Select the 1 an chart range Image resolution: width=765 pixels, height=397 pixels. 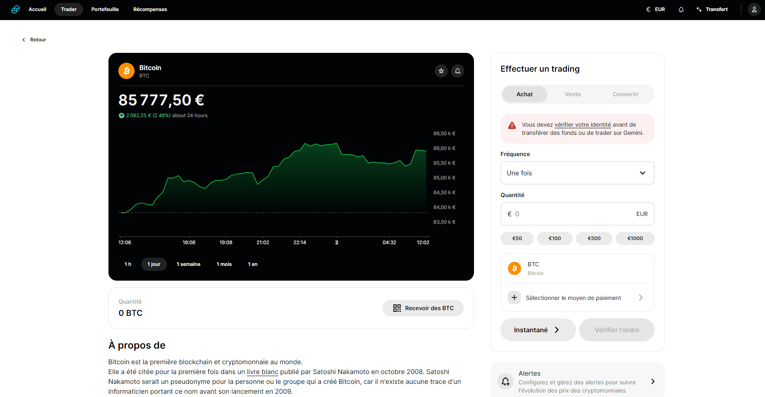(253, 264)
